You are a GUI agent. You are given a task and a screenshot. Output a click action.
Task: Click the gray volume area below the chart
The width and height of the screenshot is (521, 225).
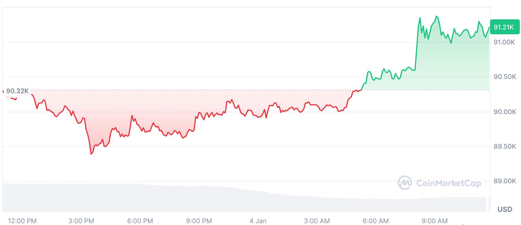pyautogui.click(x=208, y=200)
